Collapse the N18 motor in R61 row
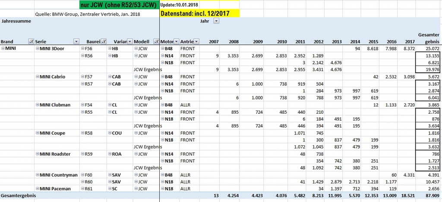 point(162,188)
